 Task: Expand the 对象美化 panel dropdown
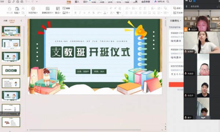tap(180, 21)
